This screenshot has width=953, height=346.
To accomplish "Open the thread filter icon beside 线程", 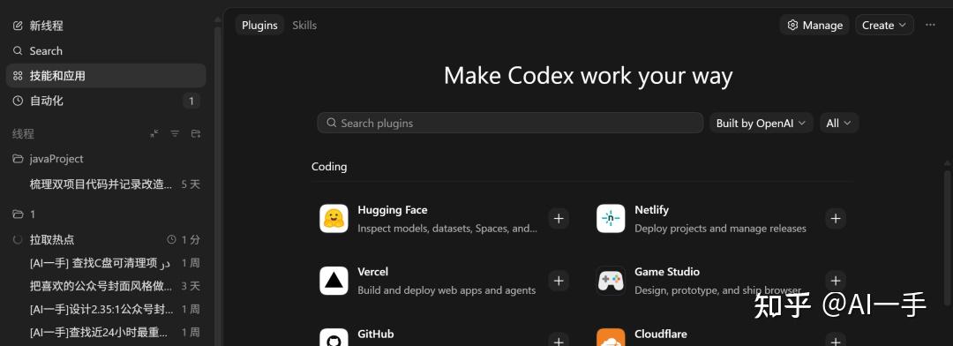I will (175, 134).
